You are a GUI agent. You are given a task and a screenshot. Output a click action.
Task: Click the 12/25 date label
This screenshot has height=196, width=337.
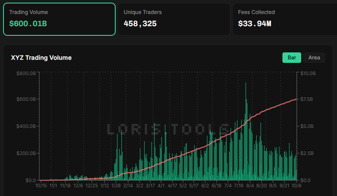coord(92,186)
